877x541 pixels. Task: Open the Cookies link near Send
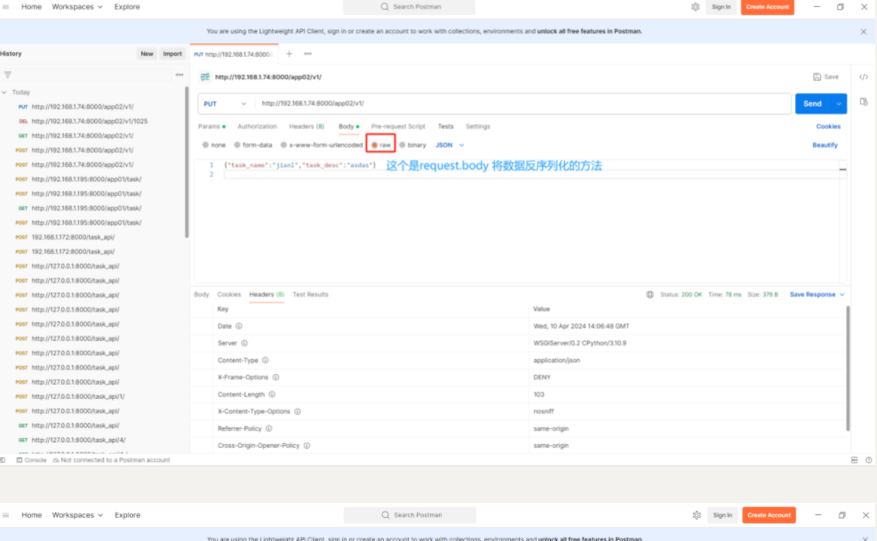(828, 126)
